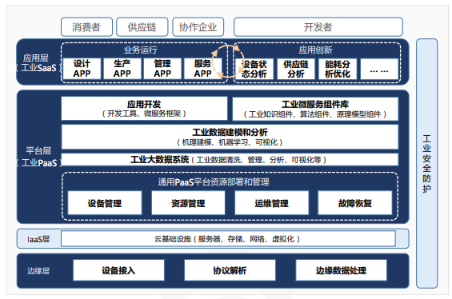Click the 云基础设施 bar
452x299 pixels.
pyautogui.click(x=228, y=238)
